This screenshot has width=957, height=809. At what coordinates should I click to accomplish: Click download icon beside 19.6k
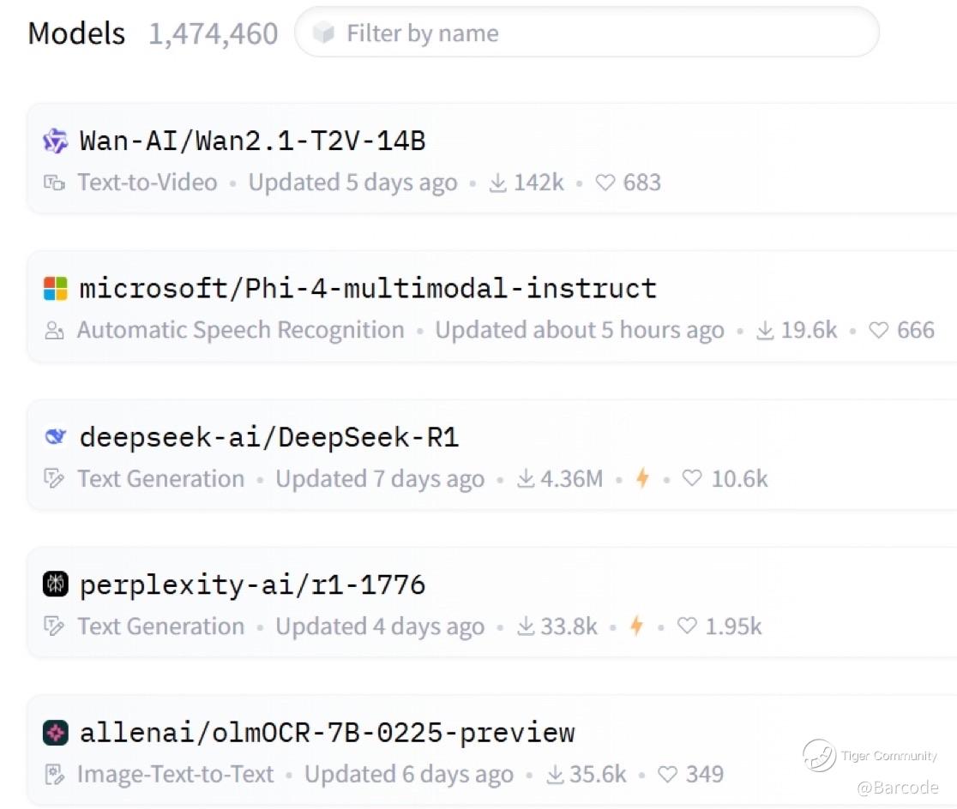point(765,330)
